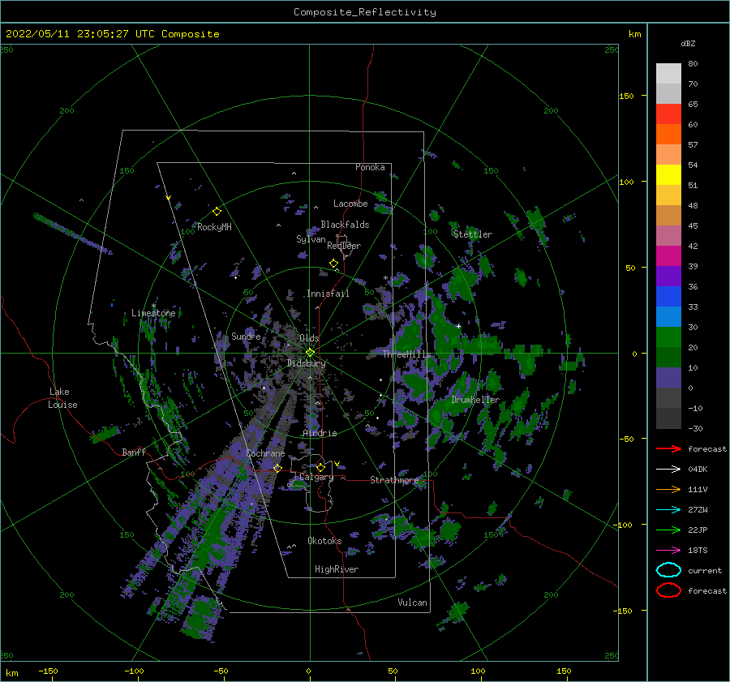Select the Limestone label
This screenshot has height=682, width=730.
pos(153,313)
